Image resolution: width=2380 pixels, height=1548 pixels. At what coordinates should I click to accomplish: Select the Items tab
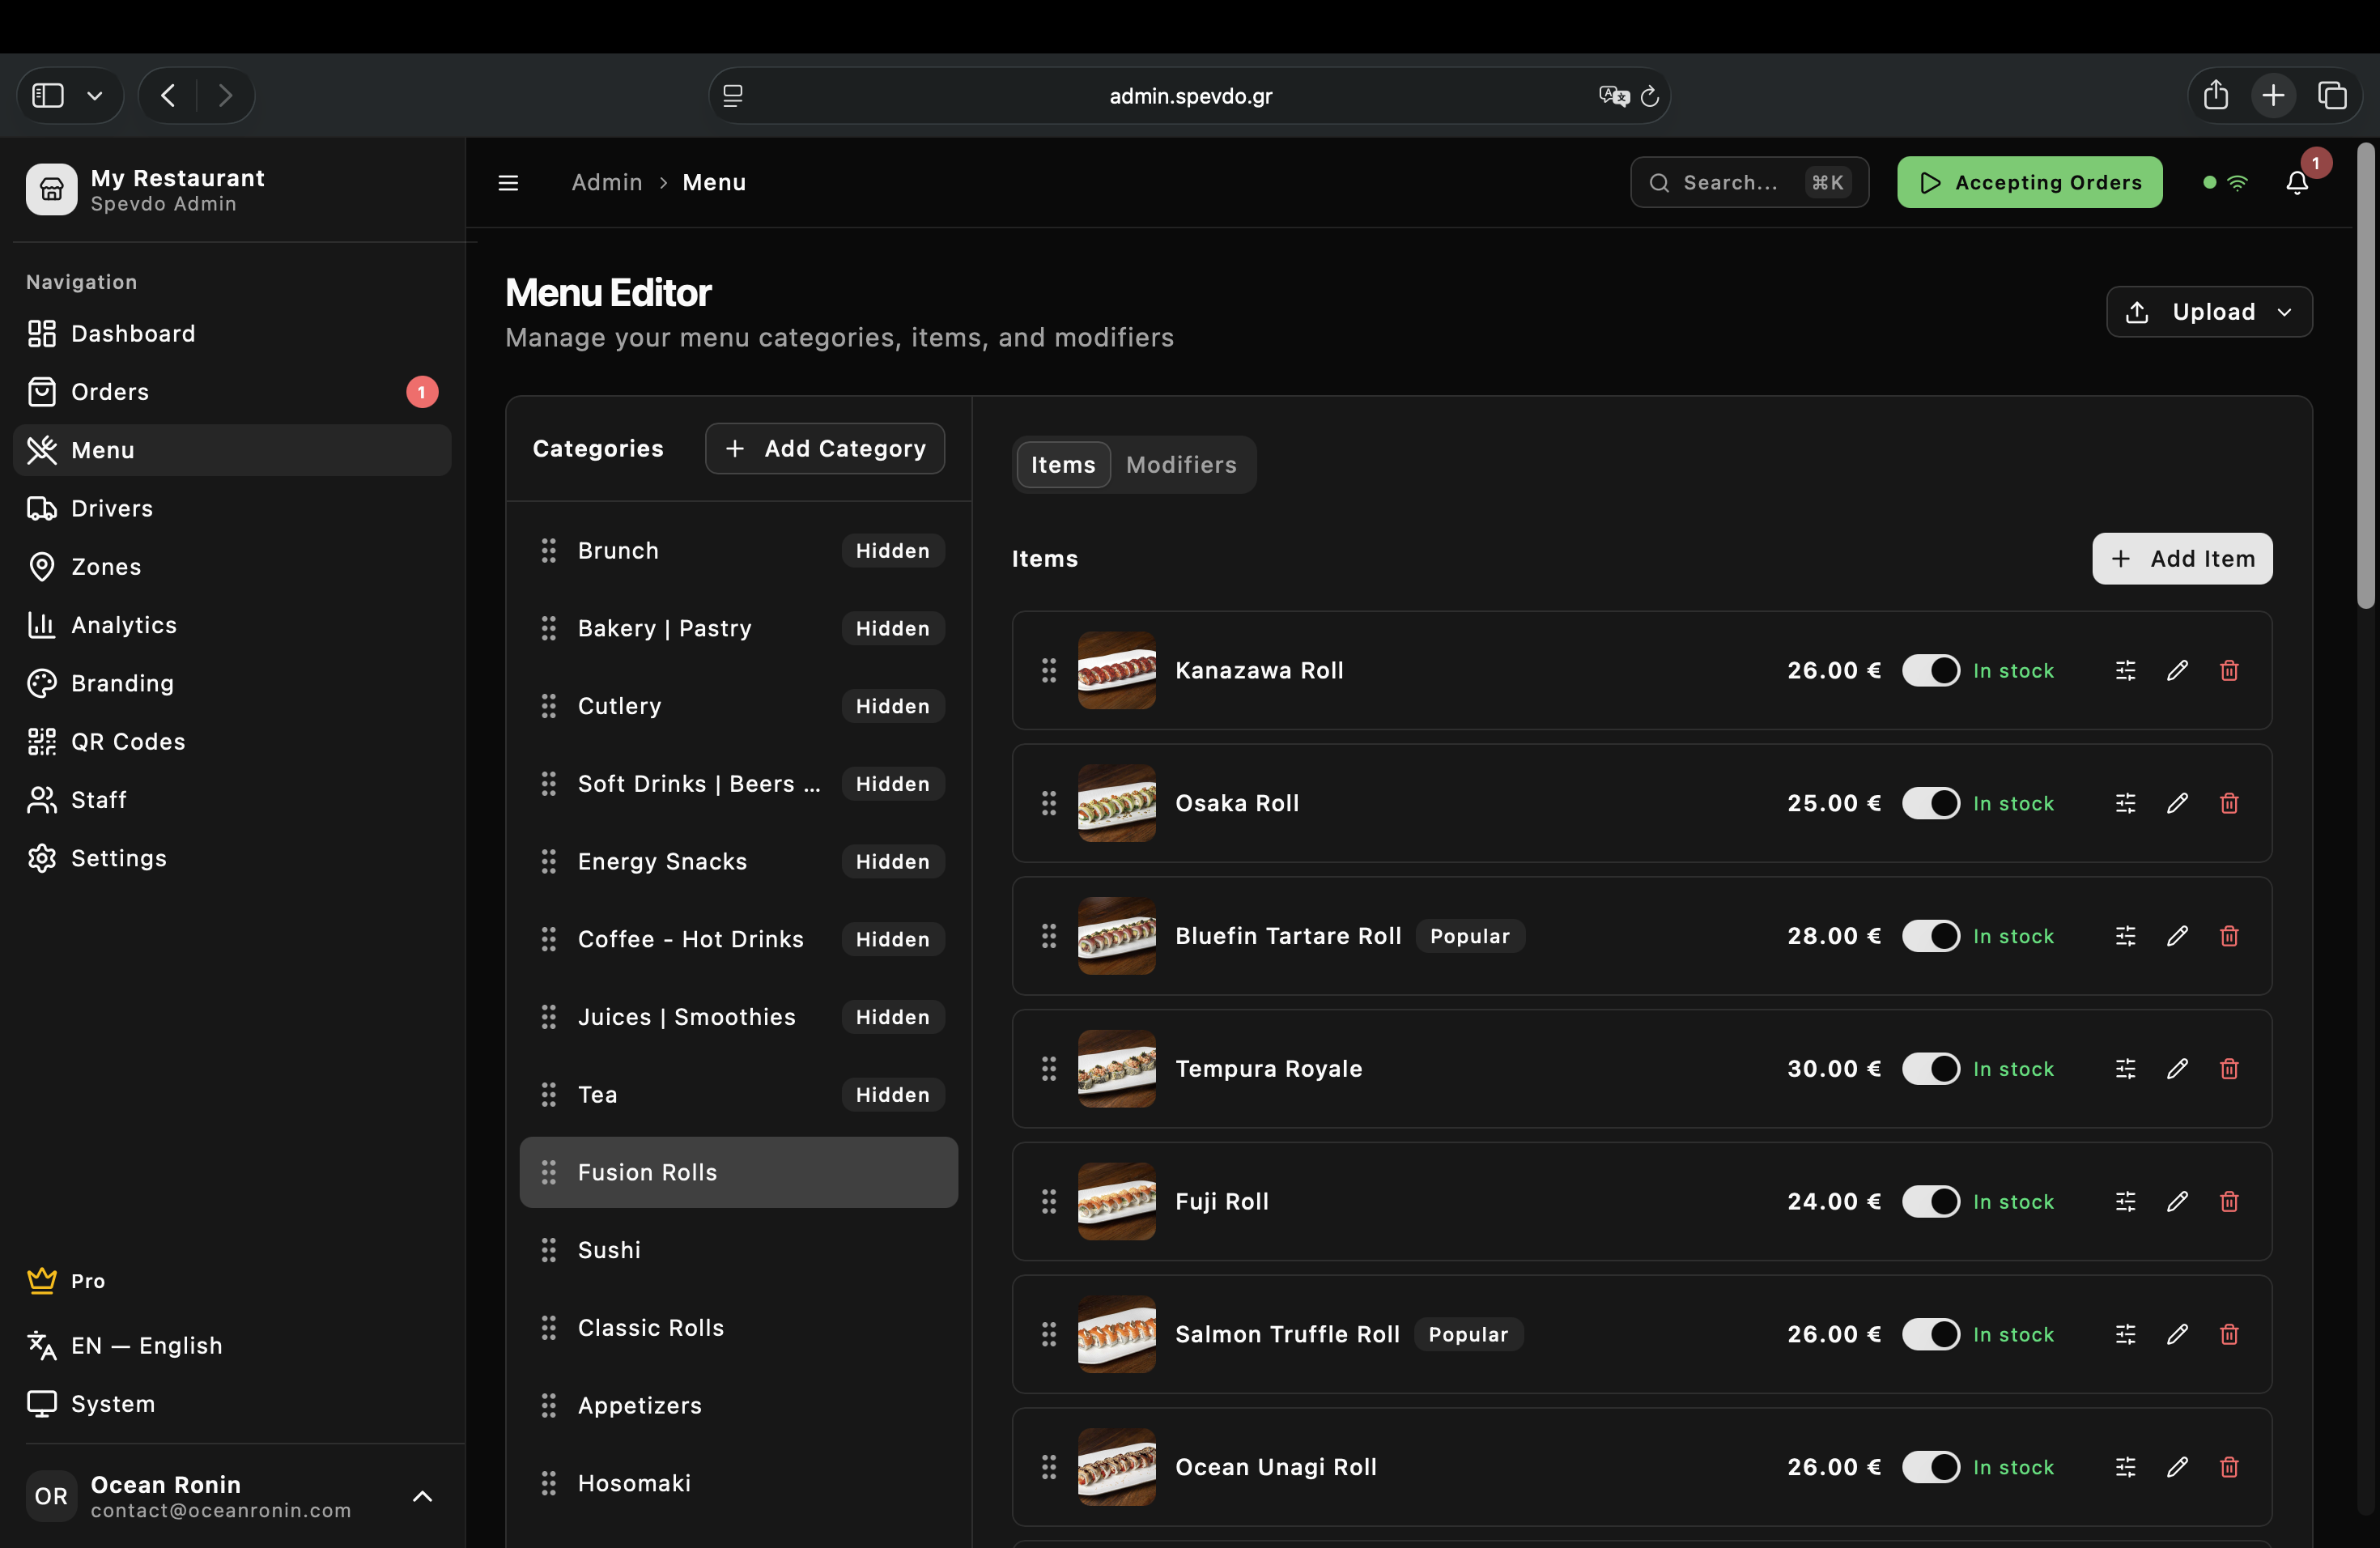pyautogui.click(x=1062, y=464)
